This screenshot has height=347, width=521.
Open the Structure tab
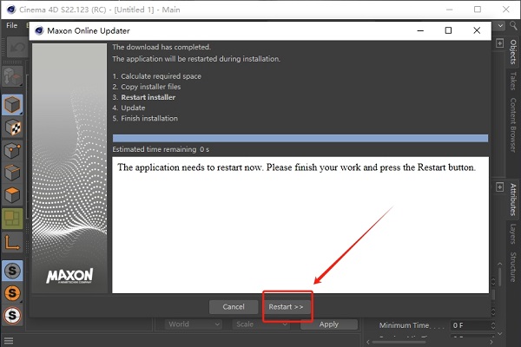point(513,266)
